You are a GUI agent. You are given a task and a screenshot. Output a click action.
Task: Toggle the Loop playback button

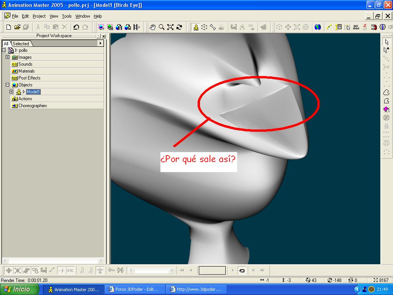(x=242, y=270)
